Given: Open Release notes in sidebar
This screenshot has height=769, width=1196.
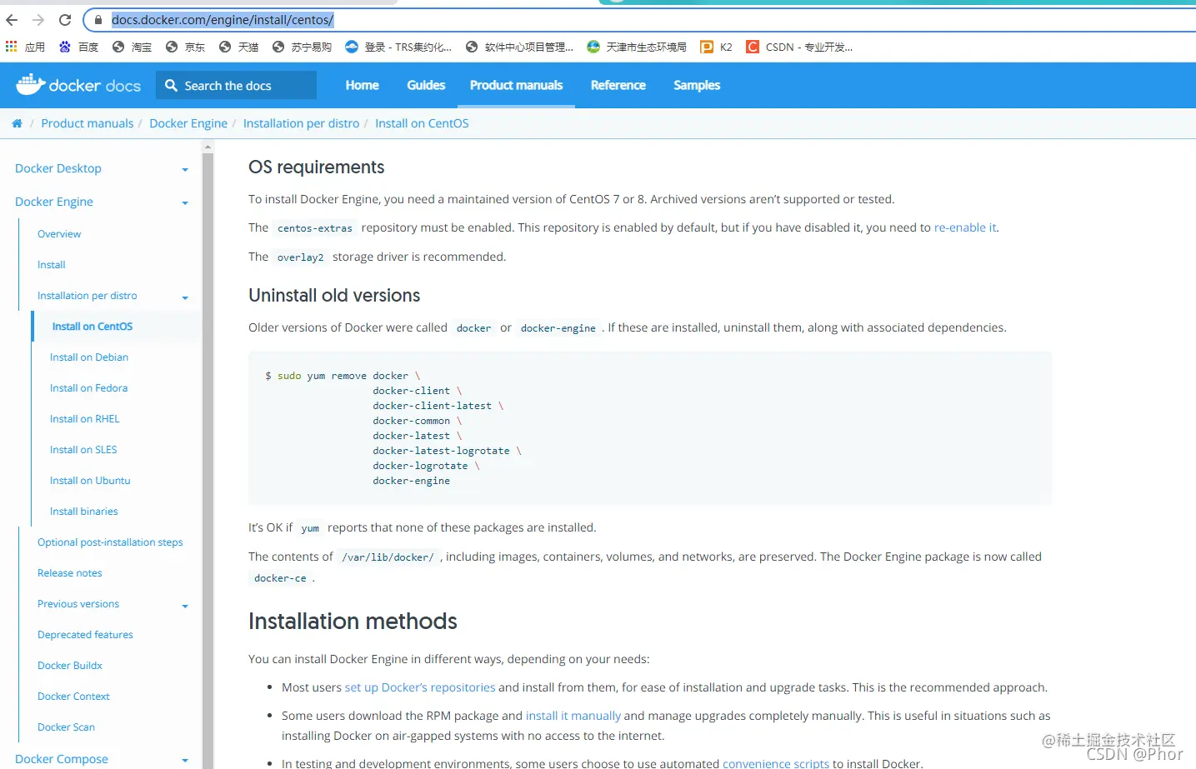Looking at the screenshot, I should (x=70, y=573).
